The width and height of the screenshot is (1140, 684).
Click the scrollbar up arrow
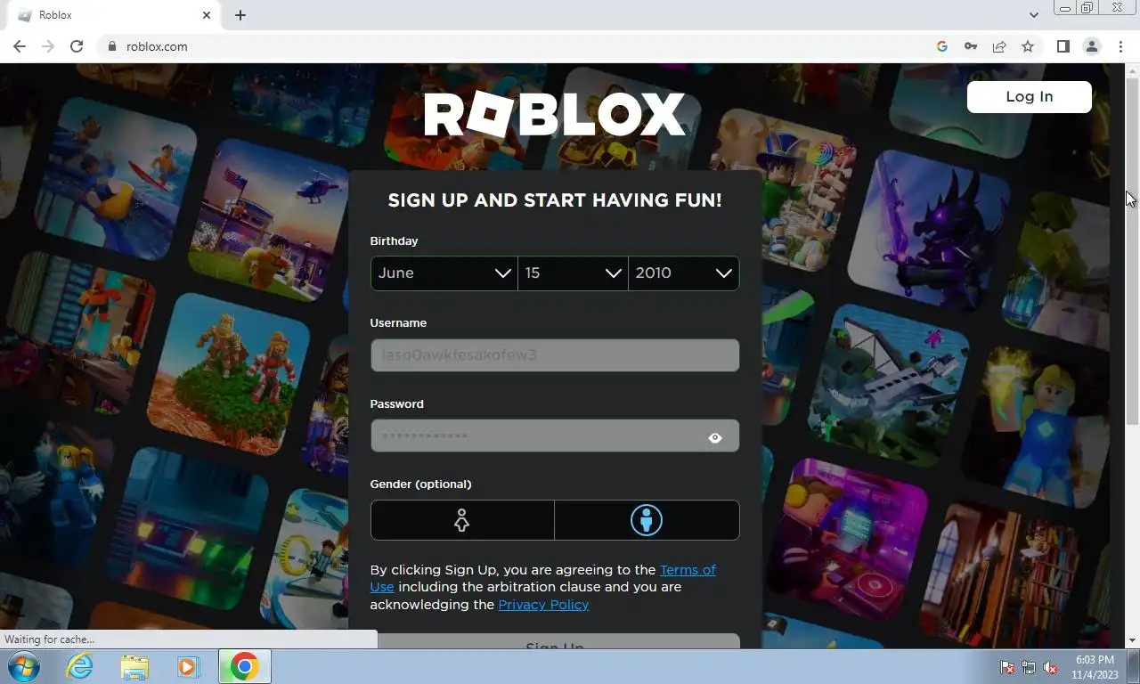click(1132, 70)
